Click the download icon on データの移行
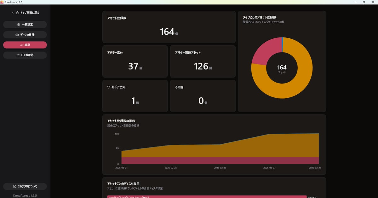378x198 pixels. 17,35
